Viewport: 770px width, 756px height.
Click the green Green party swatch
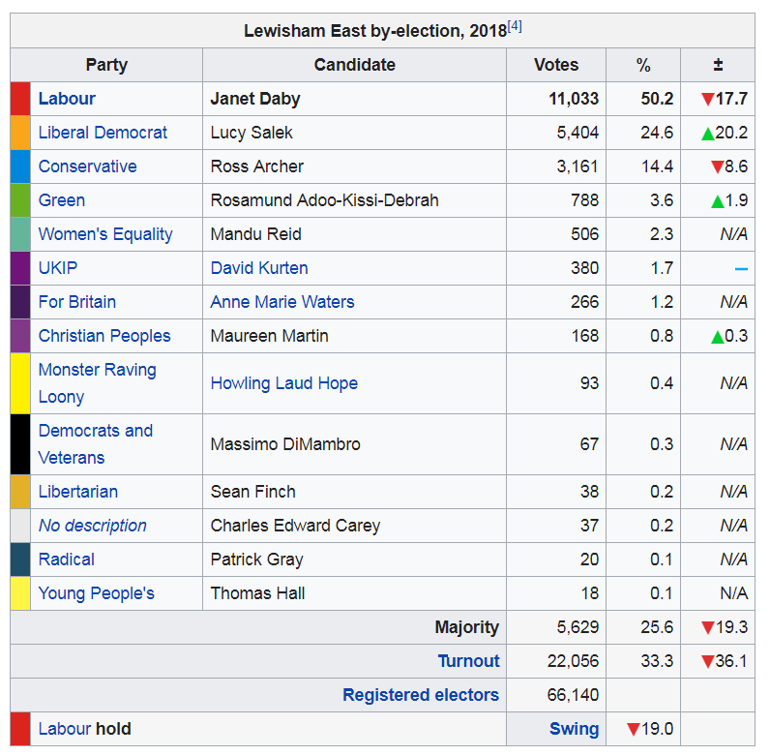tap(20, 200)
